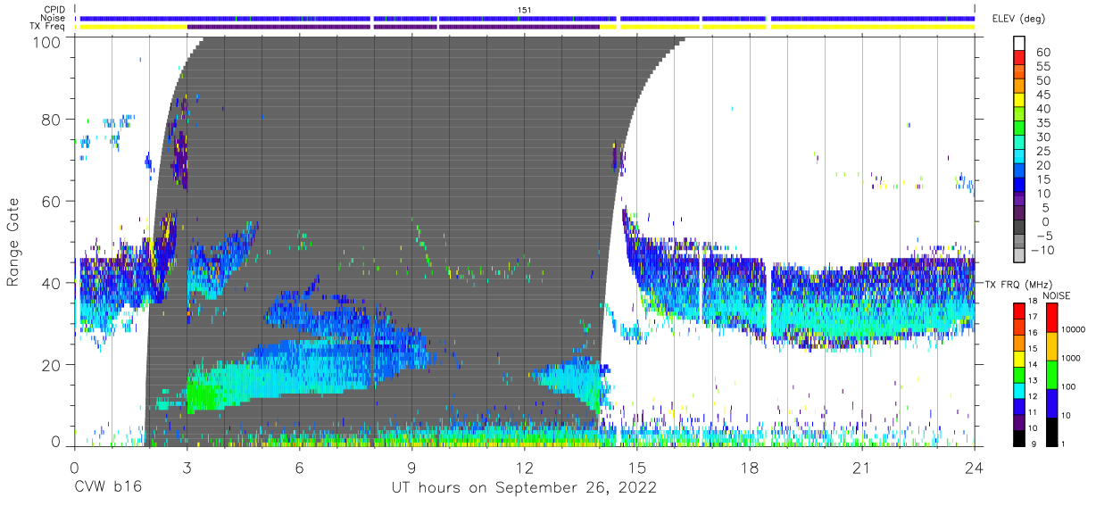Screen dimensions: 1096x506
Task: Select the 'Noise' row label at top left
Action: coord(54,18)
